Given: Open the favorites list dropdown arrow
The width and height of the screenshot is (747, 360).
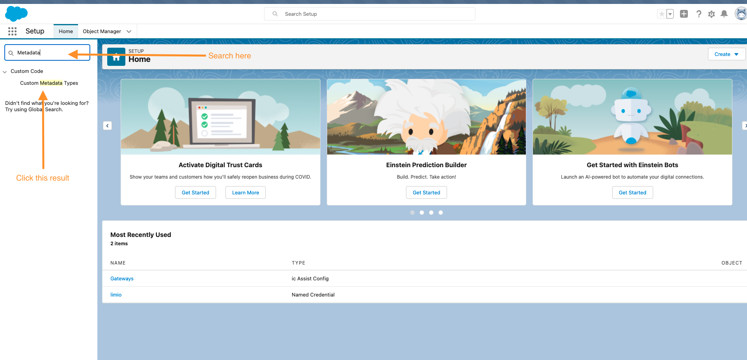Looking at the screenshot, I should click(670, 14).
